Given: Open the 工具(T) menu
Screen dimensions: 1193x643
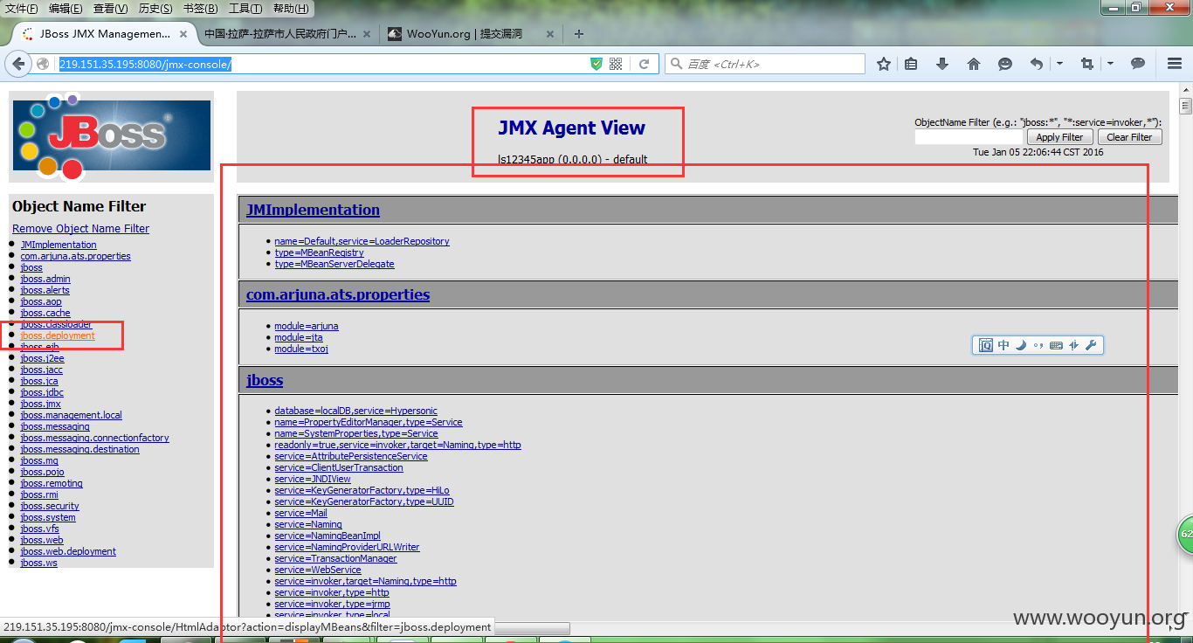Looking at the screenshot, I should coord(245,9).
